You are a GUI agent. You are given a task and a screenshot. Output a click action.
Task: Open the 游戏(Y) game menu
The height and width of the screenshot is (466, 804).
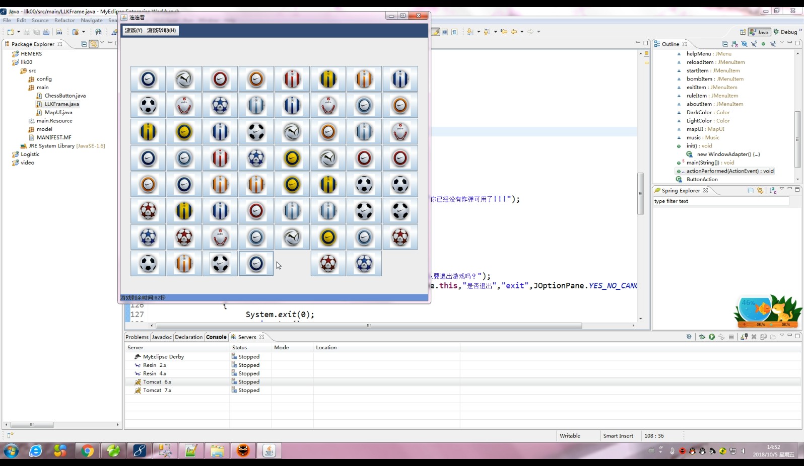click(133, 31)
